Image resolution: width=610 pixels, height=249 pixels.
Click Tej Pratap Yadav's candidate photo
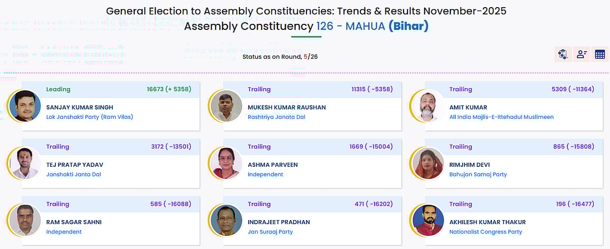(25, 163)
